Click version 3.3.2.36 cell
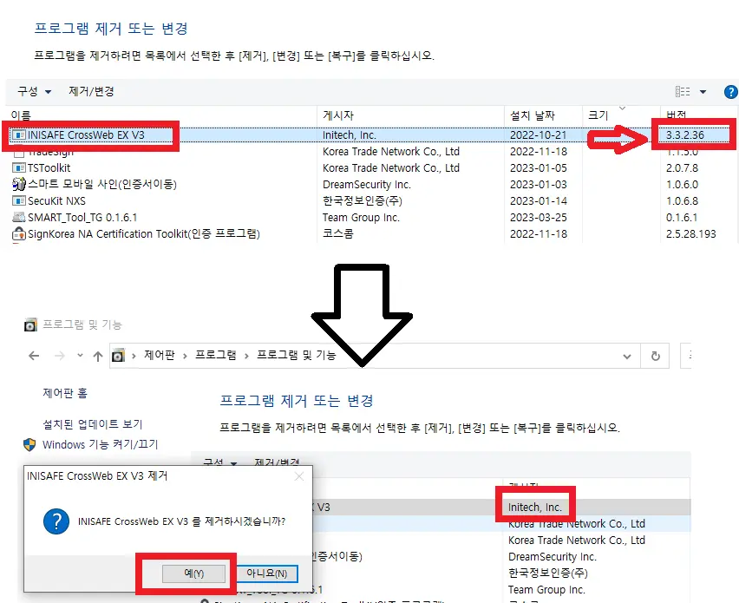Image resolution: width=739 pixels, height=603 pixels. tap(685, 135)
